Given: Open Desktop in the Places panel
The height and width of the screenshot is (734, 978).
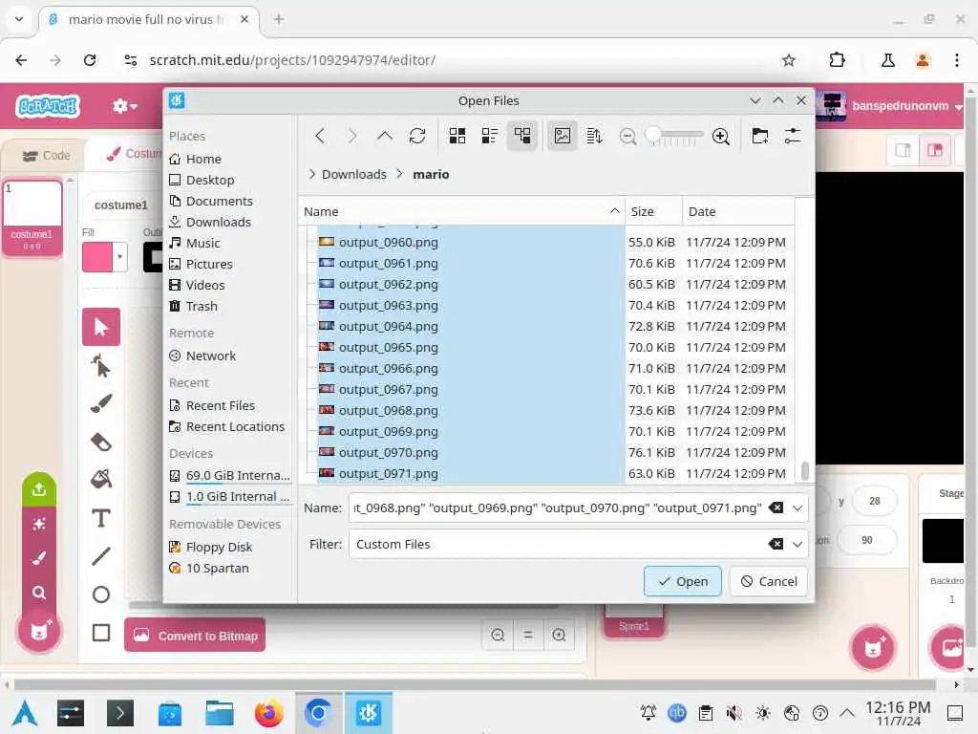Looking at the screenshot, I should [x=227, y=180].
